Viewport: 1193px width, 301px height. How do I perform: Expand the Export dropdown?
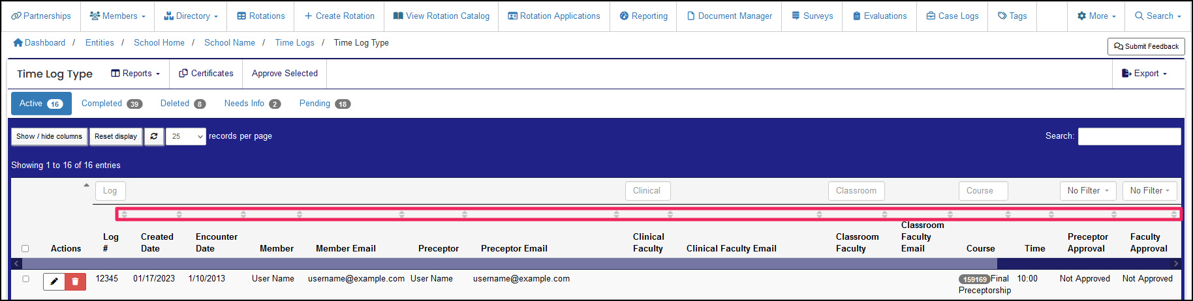click(x=1145, y=74)
